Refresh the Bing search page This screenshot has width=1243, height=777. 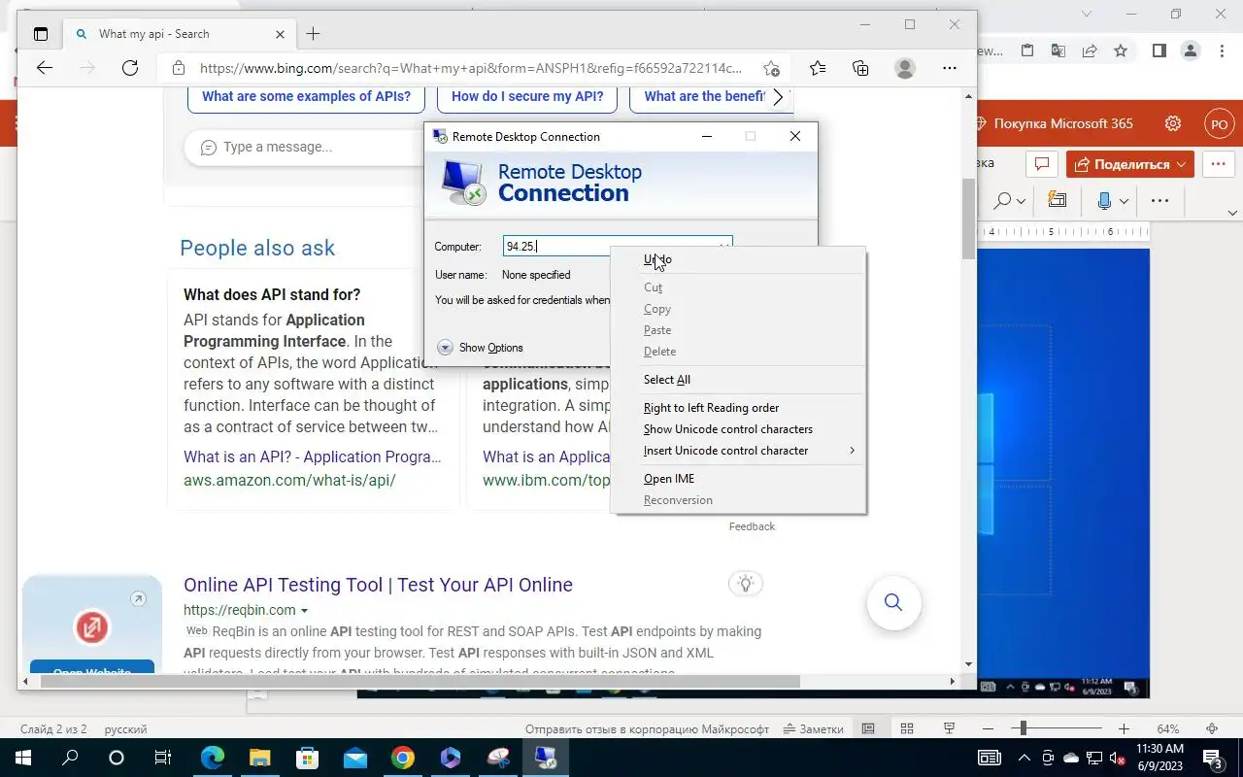click(130, 68)
